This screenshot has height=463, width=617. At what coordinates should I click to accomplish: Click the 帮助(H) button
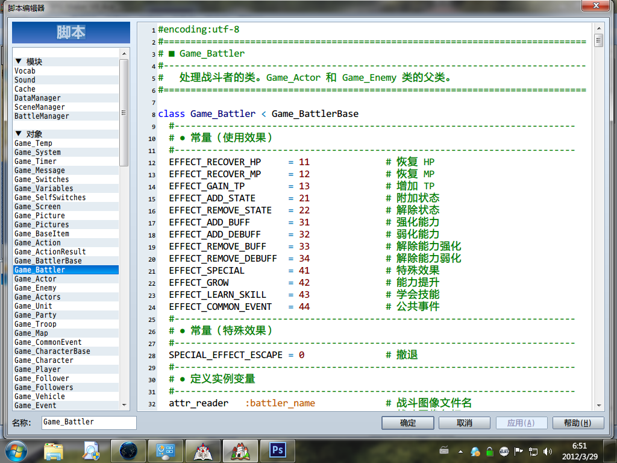(578, 423)
